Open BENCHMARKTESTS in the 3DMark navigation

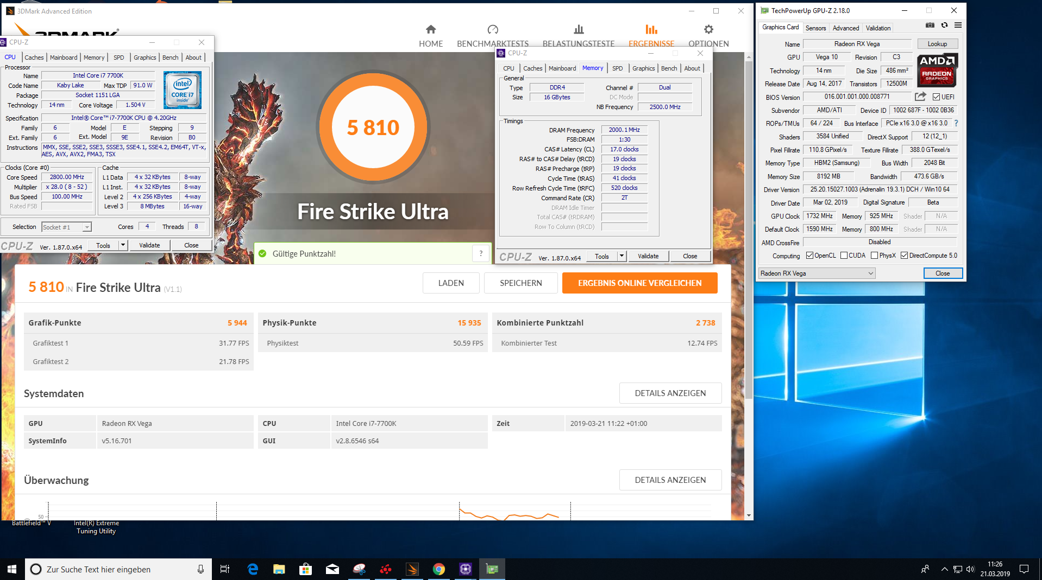coord(493,36)
